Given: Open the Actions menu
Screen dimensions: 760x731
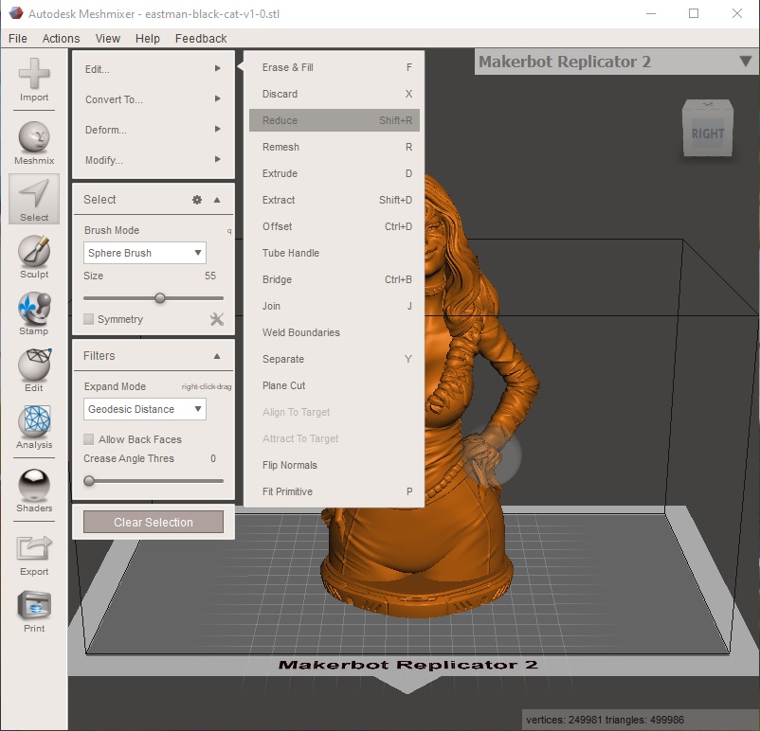Looking at the screenshot, I should (61, 38).
